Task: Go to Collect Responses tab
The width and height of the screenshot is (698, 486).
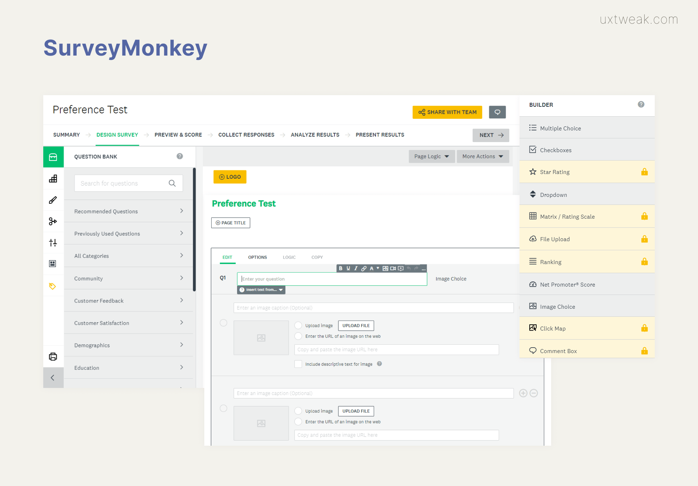Action: [246, 135]
